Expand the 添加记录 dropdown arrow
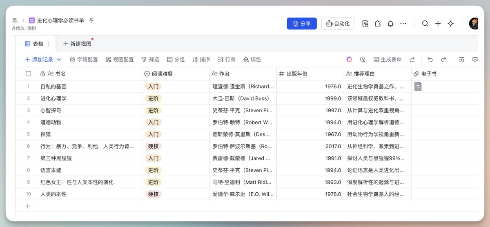The height and width of the screenshot is (227, 490). 58,60
